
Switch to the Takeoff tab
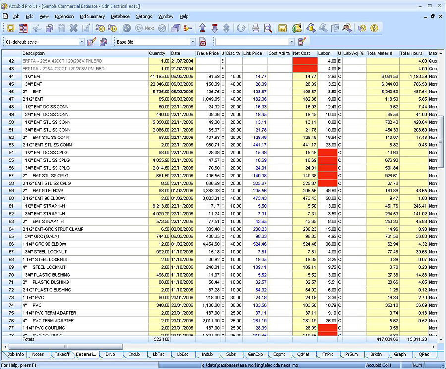(62, 354)
